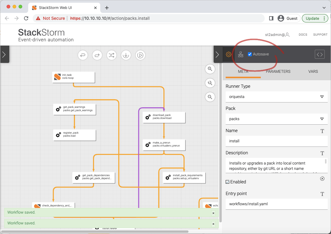Zoom in on the workflow canvas
This screenshot has width=331, height=234.
[x=210, y=69]
